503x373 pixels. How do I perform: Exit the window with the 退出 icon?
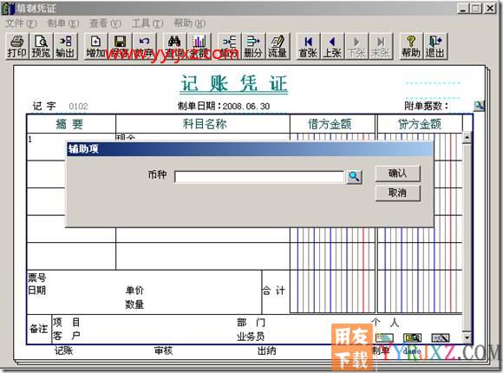(x=435, y=47)
